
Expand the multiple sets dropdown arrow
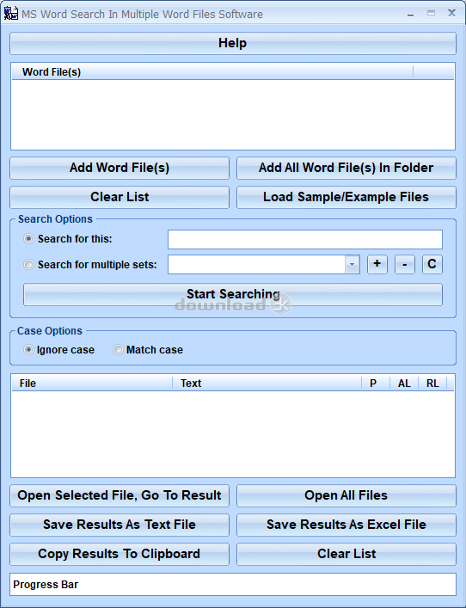[x=352, y=265]
